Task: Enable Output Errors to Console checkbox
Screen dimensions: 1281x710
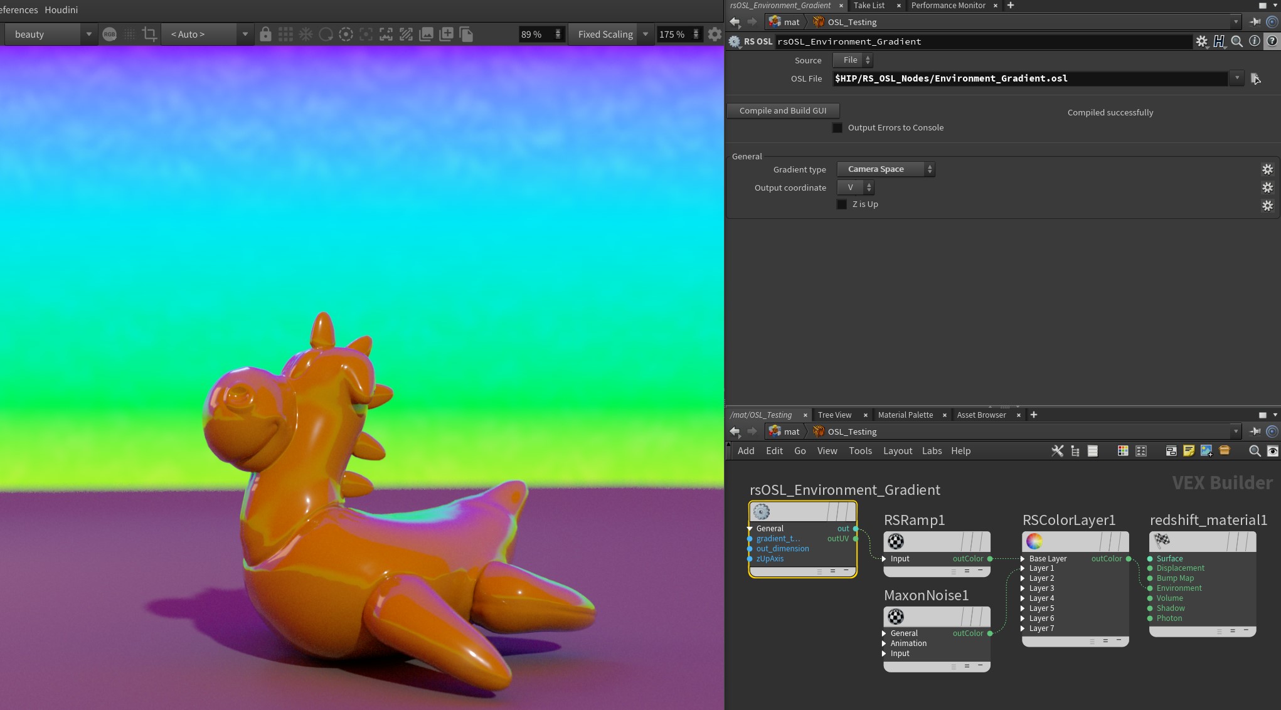Action: tap(837, 127)
